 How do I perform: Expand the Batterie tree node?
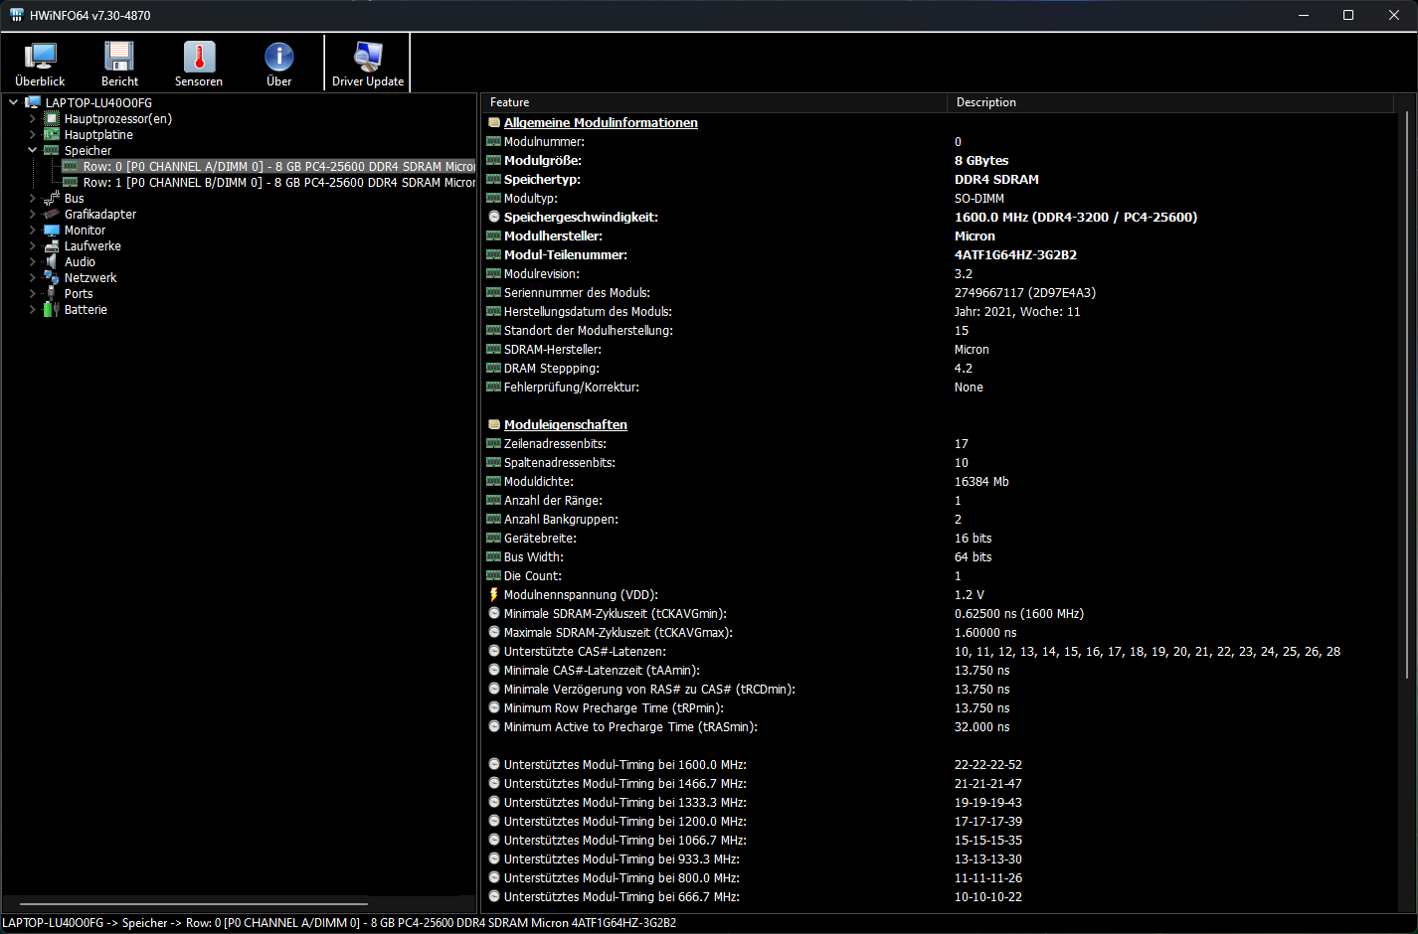(32, 309)
